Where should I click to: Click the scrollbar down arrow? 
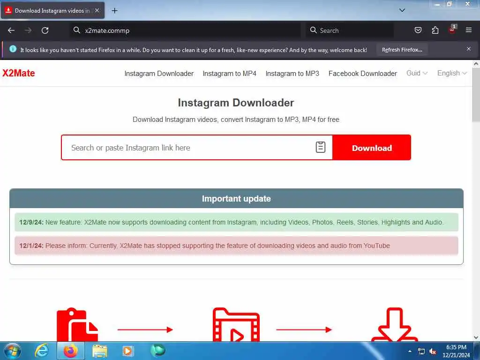(476, 337)
